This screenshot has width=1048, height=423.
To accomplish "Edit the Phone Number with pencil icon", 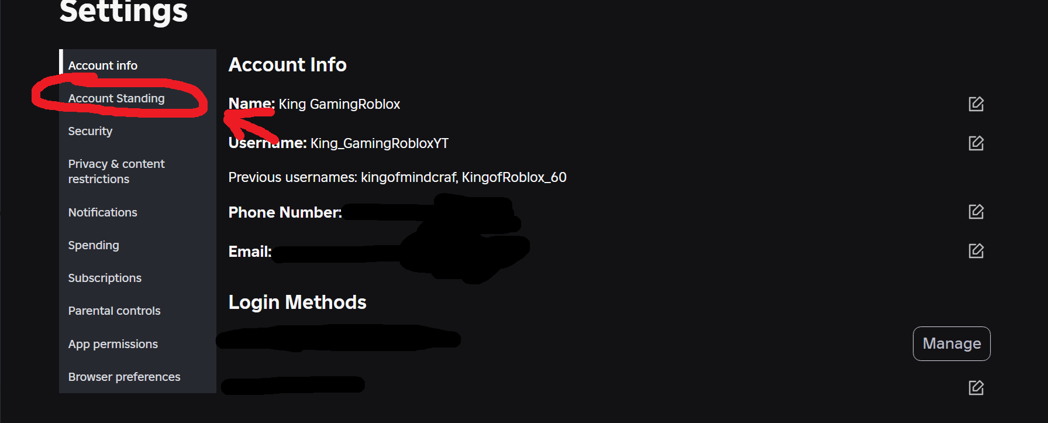I will pyautogui.click(x=976, y=212).
